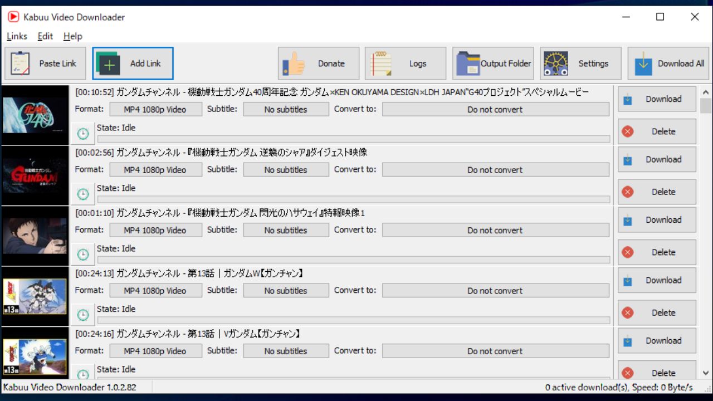Screen dimensions: 713x401
Task: Click the Add Link toolbar button
Action: (x=133, y=63)
